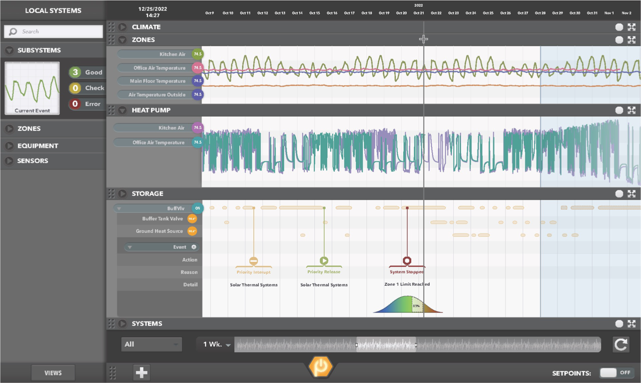Maximize the SYSTEMS panel
641x383 pixels.
point(632,323)
